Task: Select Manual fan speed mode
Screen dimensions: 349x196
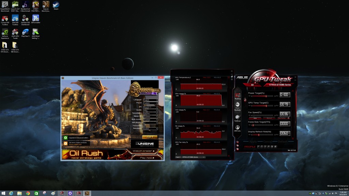Action: click(x=269, y=118)
